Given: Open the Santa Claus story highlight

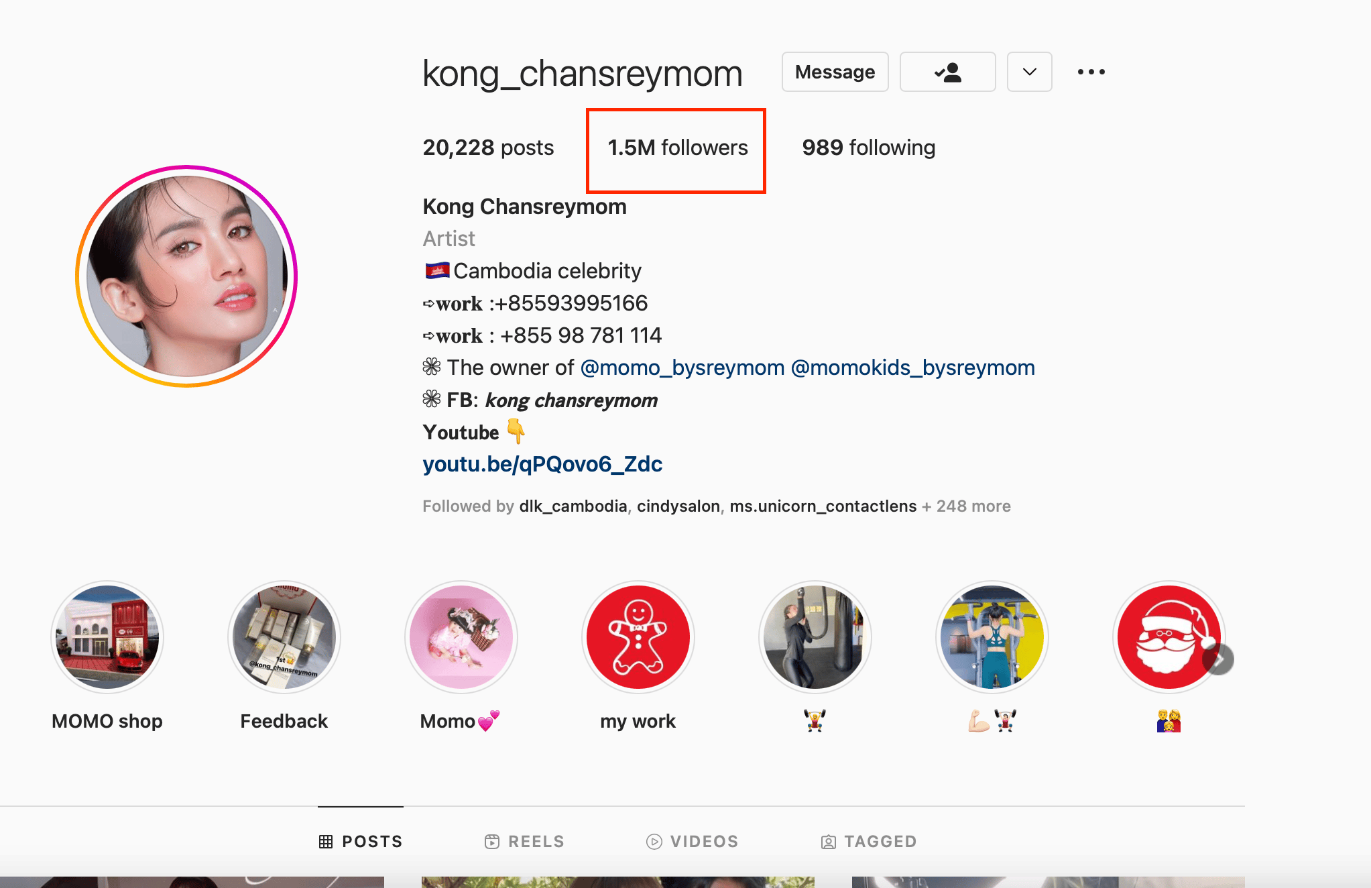Looking at the screenshot, I should 1168,636.
